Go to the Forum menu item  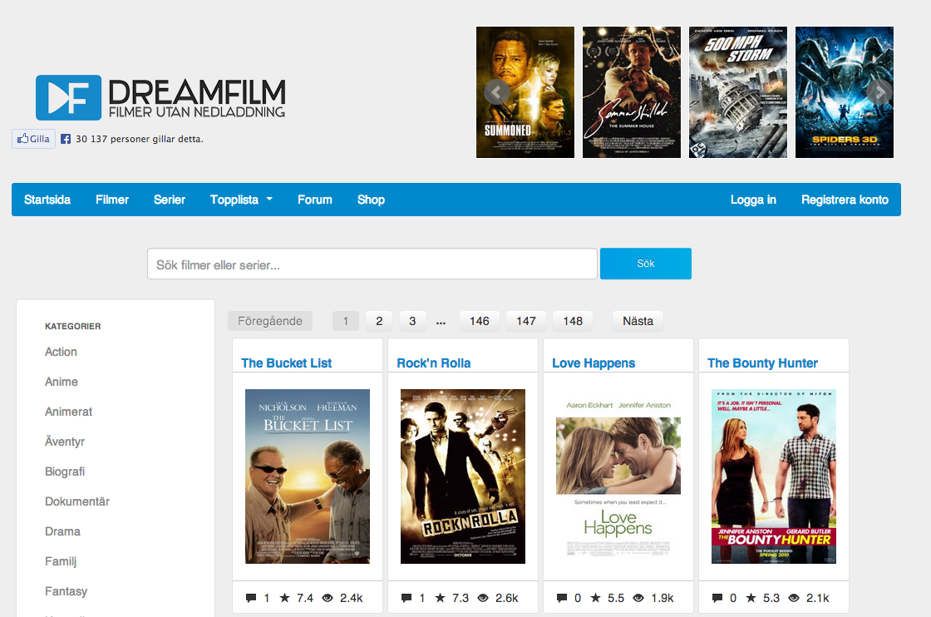point(314,200)
